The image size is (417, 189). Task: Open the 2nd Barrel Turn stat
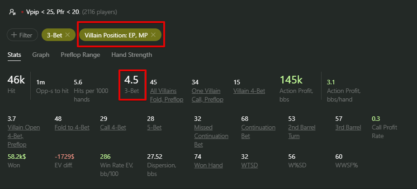[302, 132]
